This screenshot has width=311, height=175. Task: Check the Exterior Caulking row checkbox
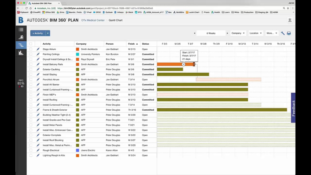click(x=31, y=70)
